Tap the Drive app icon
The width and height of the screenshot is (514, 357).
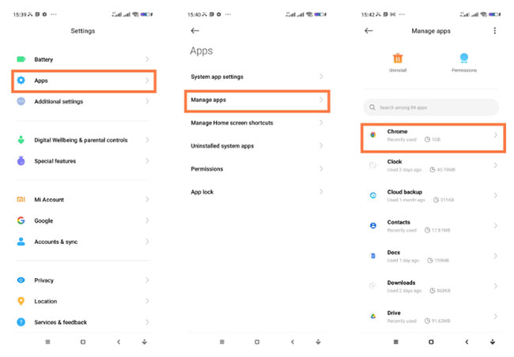click(x=373, y=316)
